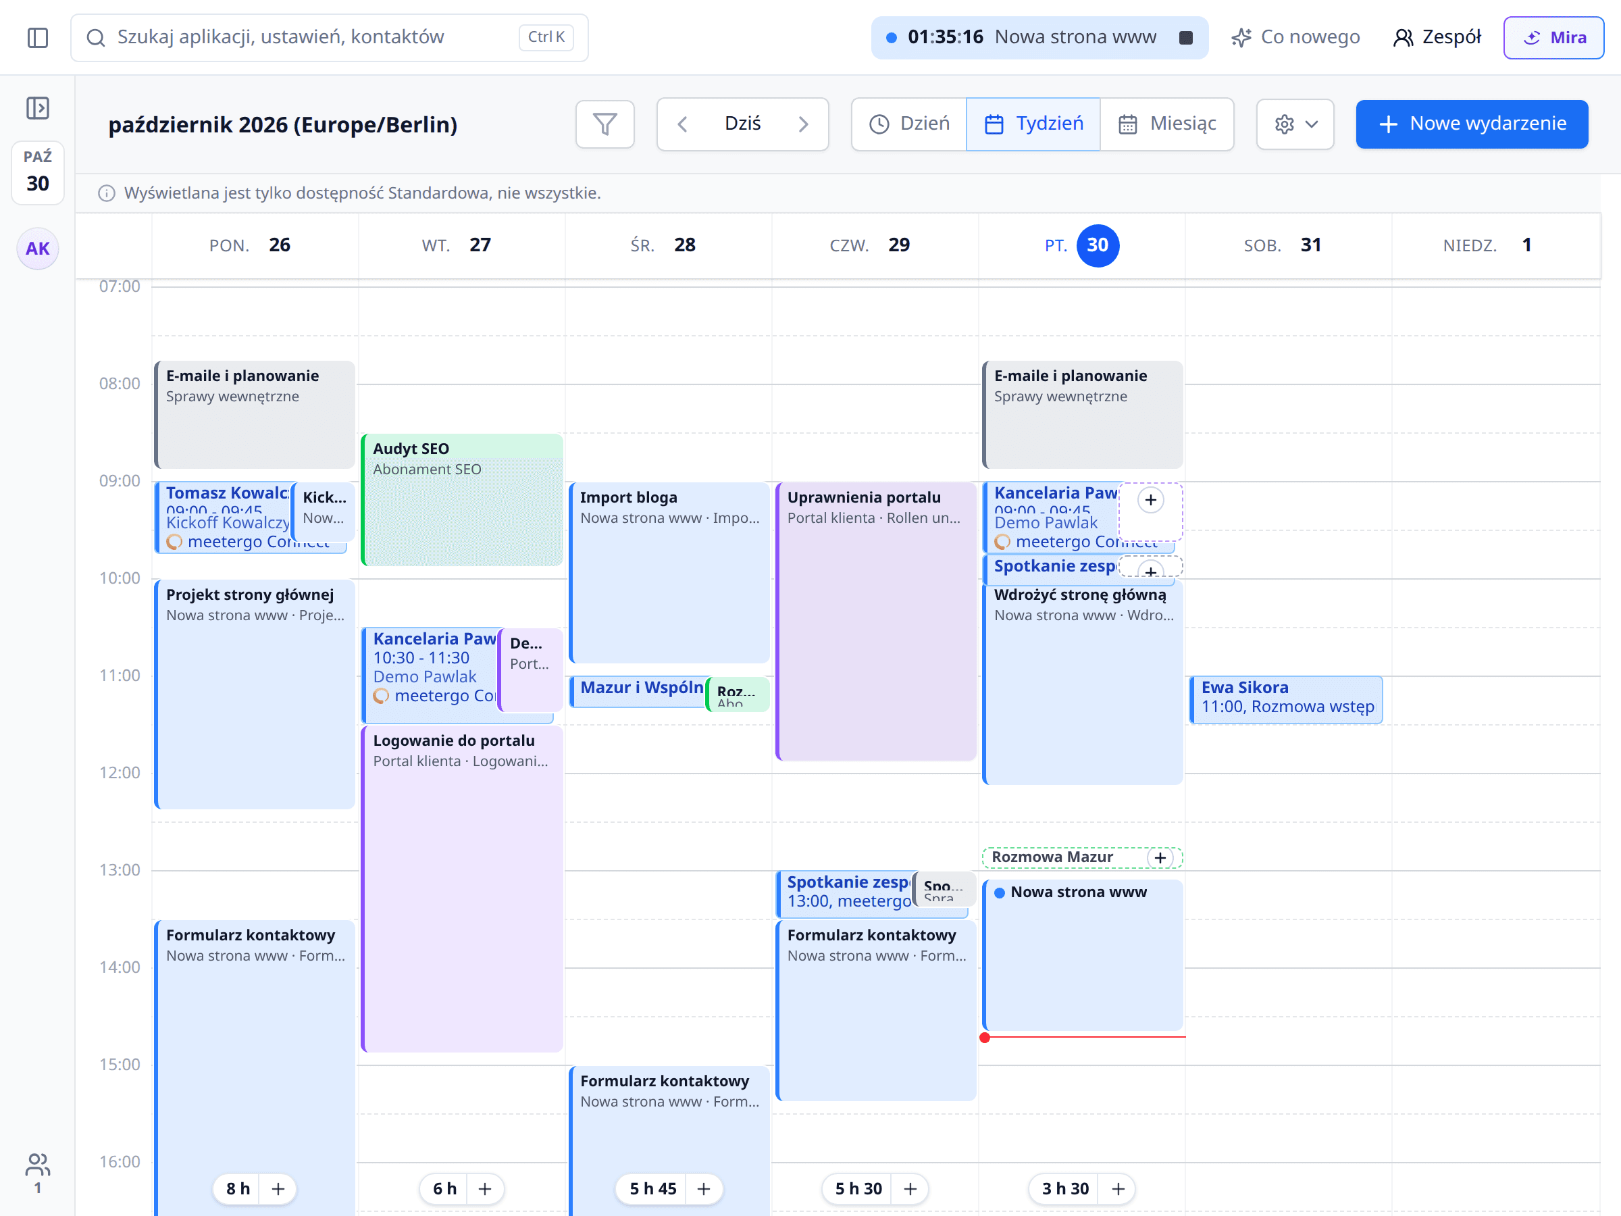The image size is (1621, 1216).
Task: Add time entry plus next to 3 h 30
Action: [1118, 1188]
